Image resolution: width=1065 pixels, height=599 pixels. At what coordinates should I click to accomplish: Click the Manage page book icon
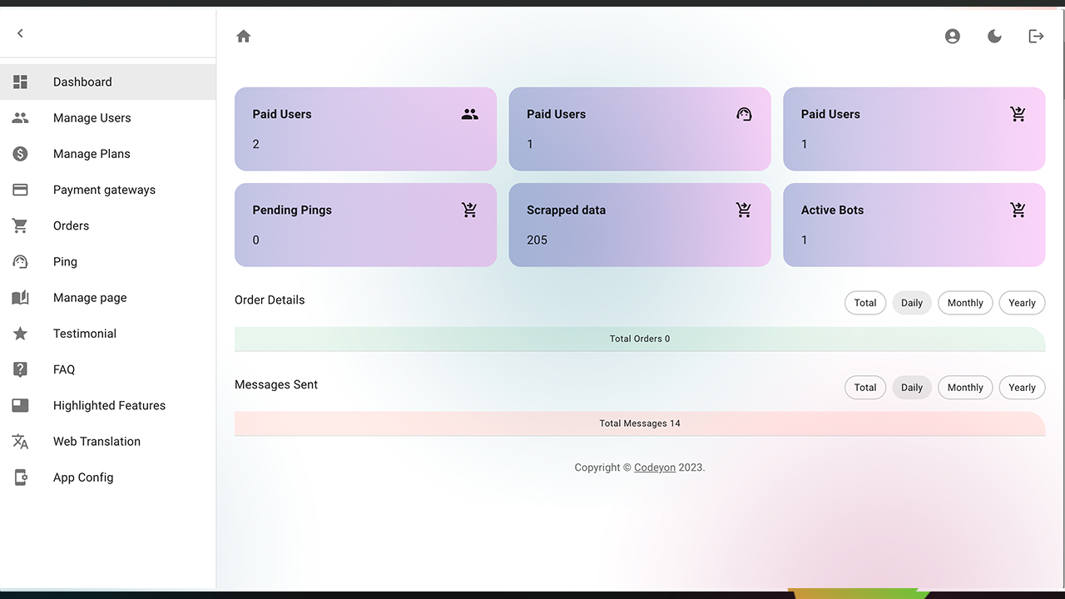coord(20,297)
